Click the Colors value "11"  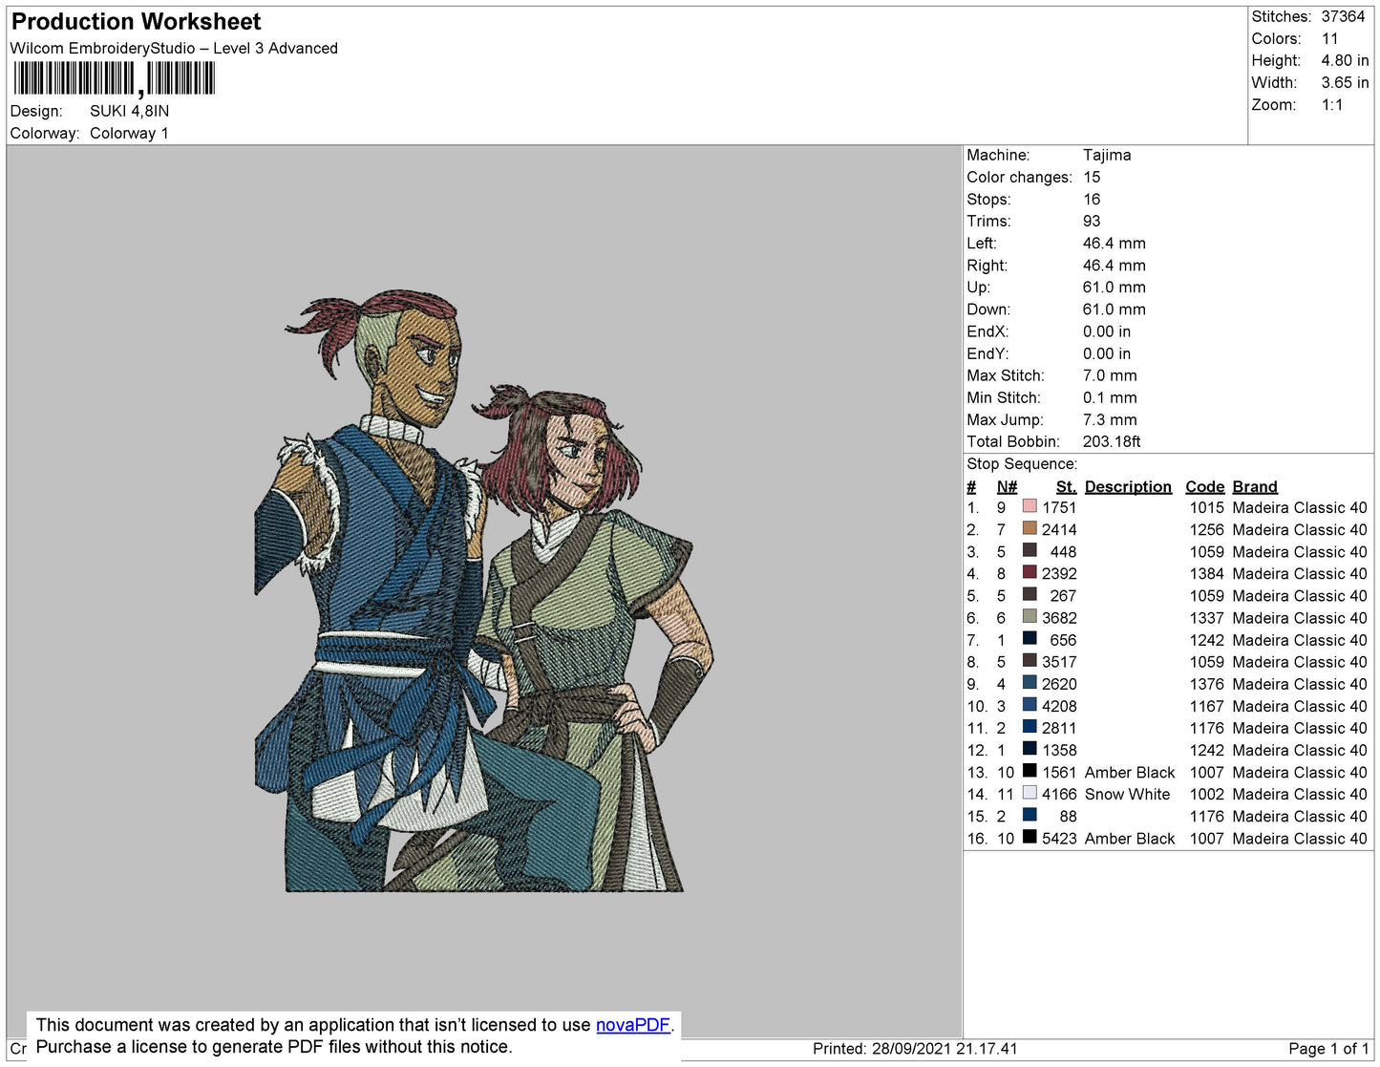pos(1330,39)
